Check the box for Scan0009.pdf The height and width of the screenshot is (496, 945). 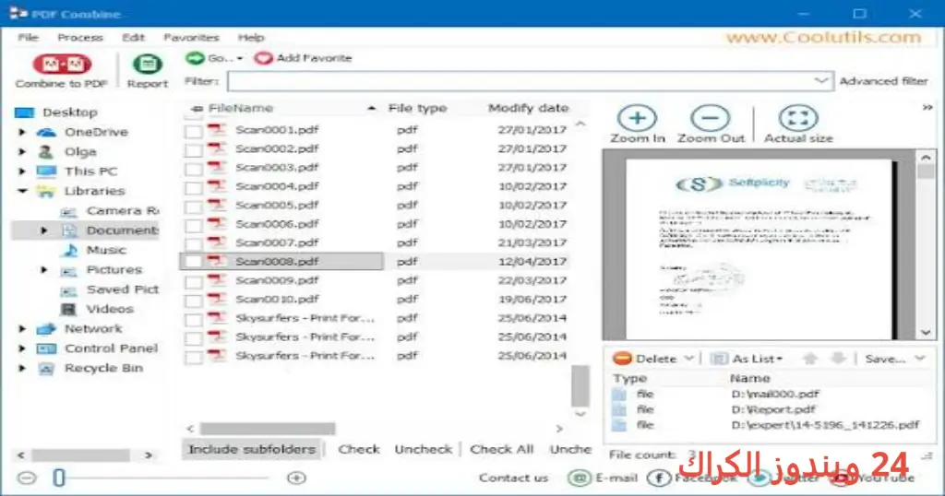pos(194,282)
